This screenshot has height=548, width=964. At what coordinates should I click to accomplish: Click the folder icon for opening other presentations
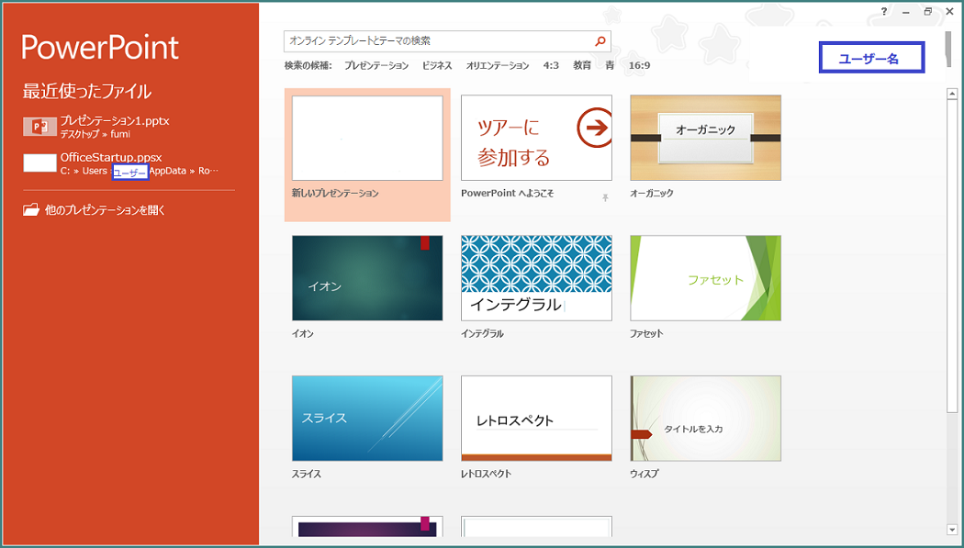point(30,210)
